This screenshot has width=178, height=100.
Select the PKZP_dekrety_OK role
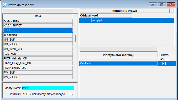(38, 58)
